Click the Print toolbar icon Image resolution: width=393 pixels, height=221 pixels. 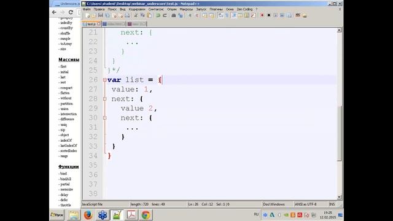pos(127,15)
